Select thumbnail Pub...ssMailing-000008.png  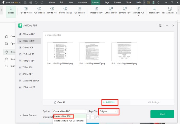pyautogui.click(x=124, y=52)
